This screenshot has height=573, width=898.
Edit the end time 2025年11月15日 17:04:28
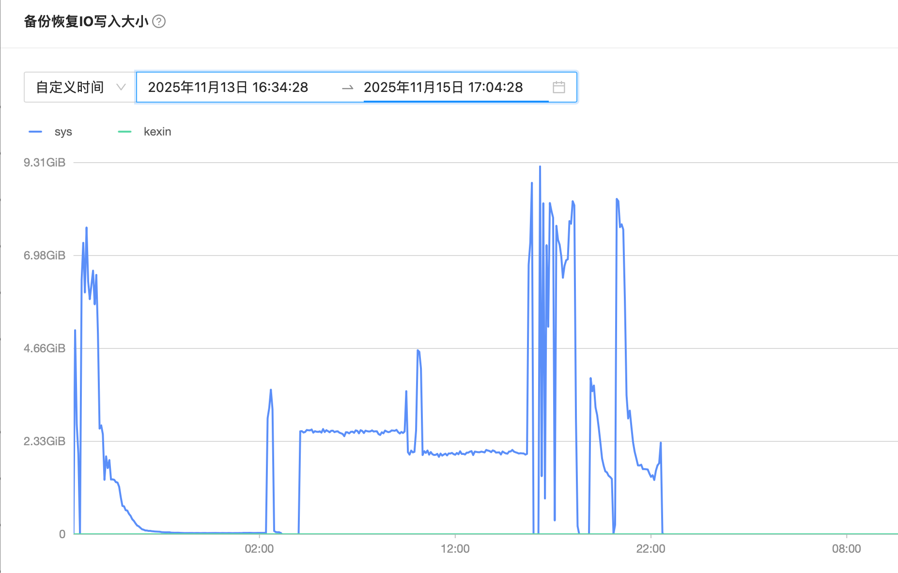[443, 87]
